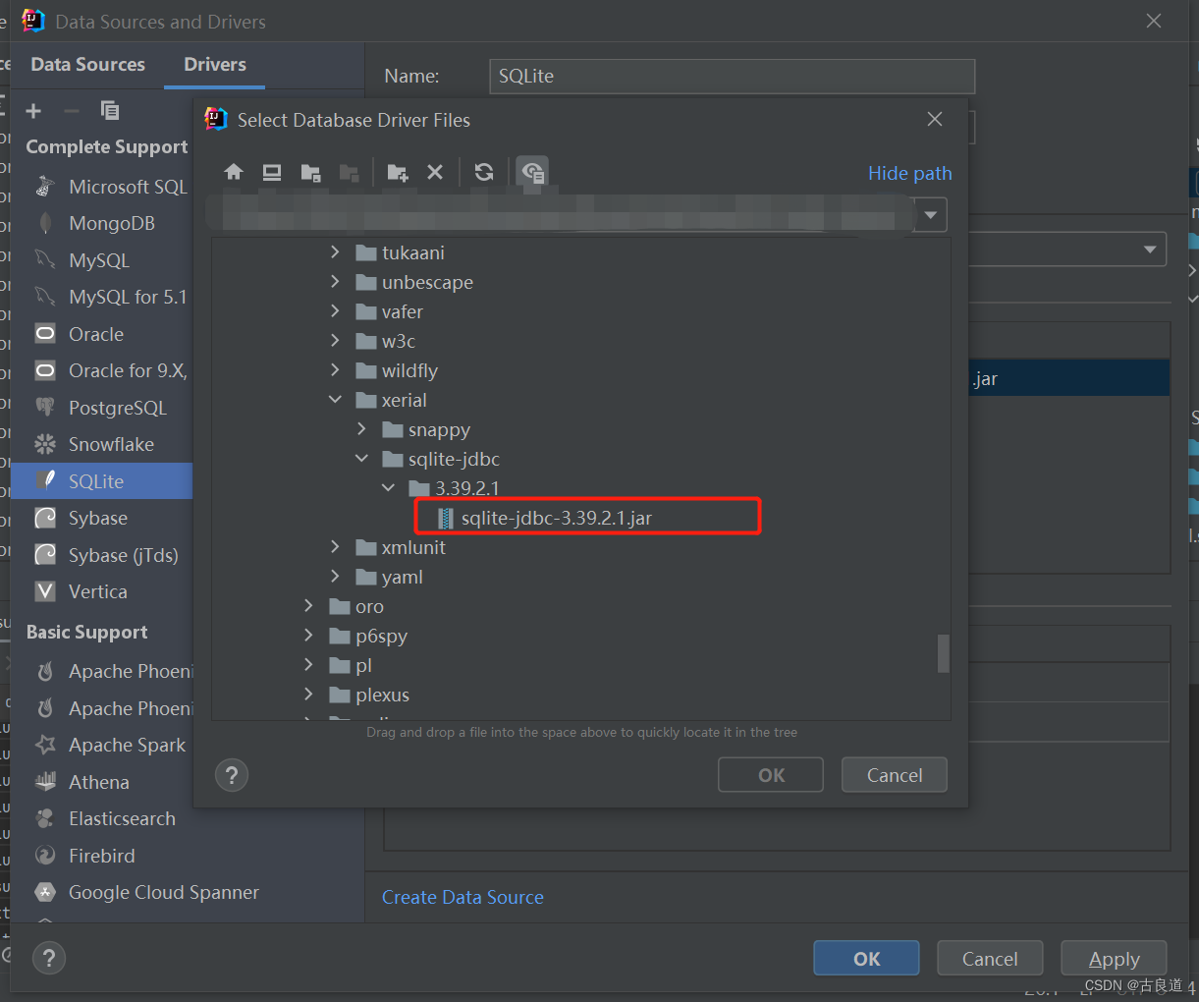
Task: Click the driver Name input field
Action: click(732, 76)
